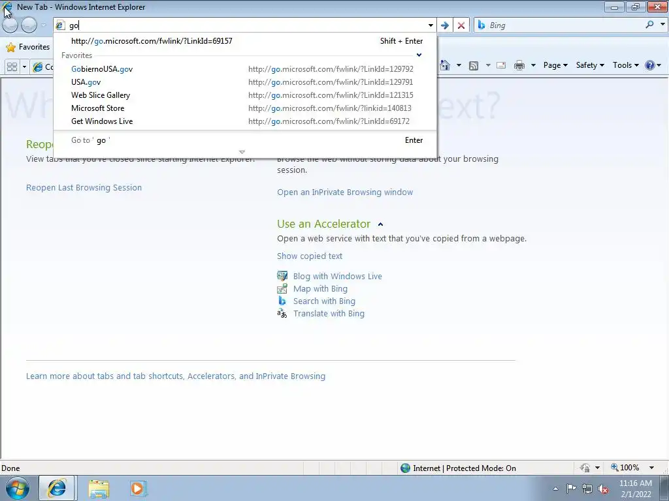
Task: Click Reopen Last Browsing Session link
Action: coord(84,187)
